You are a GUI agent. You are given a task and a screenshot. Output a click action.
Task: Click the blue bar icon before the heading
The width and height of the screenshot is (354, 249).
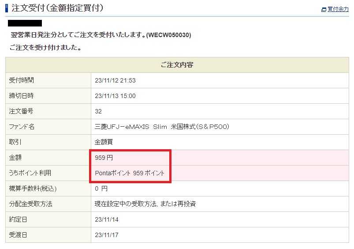pos(7,8)
